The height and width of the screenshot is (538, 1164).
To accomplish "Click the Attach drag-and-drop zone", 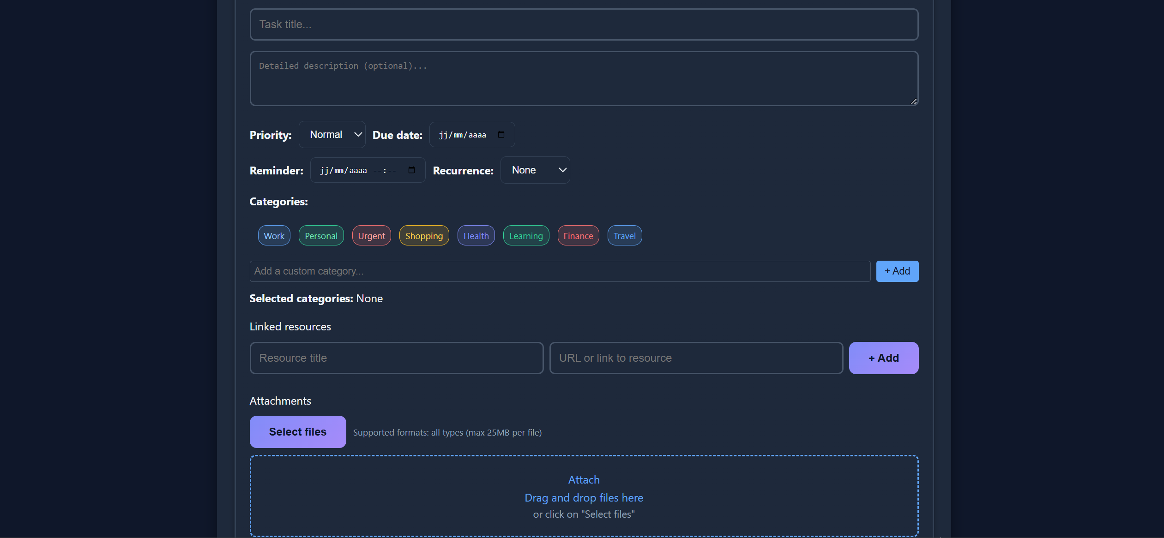I will pyautogui.click(x=584, y=496).
